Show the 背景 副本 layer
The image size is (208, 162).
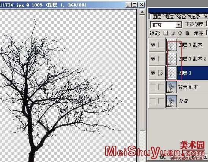153,87
